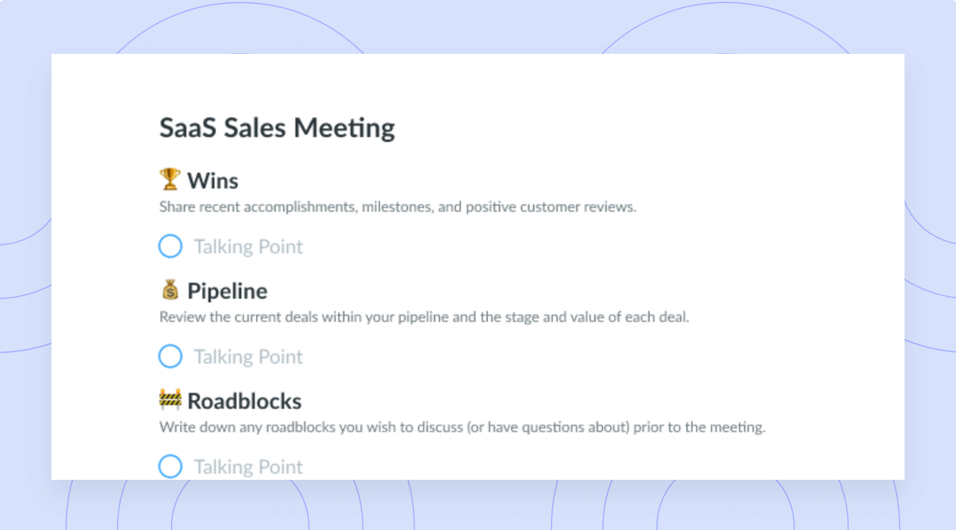
Task: Check off the Wins talking point circle
Action: (170, 246)
